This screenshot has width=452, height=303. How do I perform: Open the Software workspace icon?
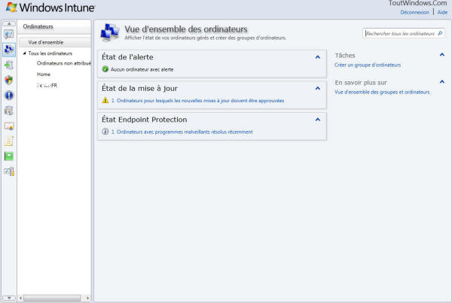pyautogui.click(x=8, y=111)
